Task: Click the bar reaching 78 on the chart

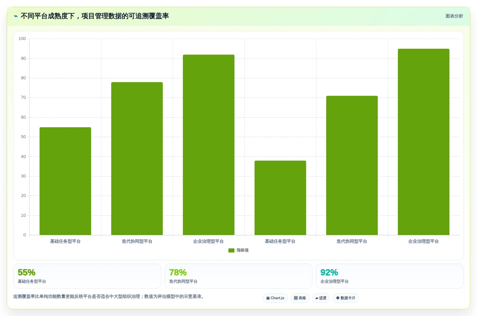Action: tap(137, 159)
